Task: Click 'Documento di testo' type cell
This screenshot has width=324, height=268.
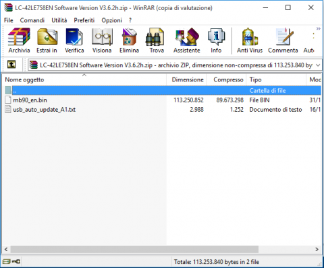Action: pyautogui.click(x=275, y=110)
